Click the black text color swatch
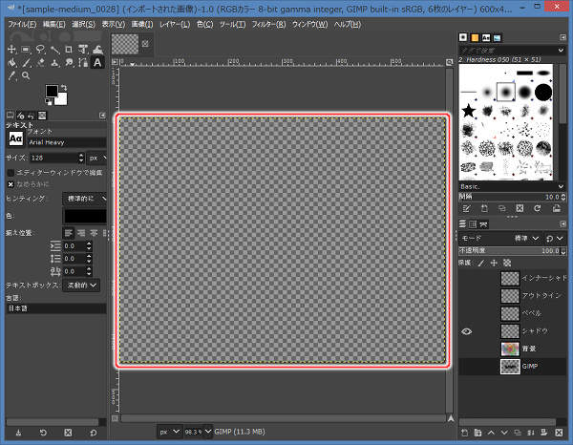Viewport: 573px width, 445px height. coord(84,216)
